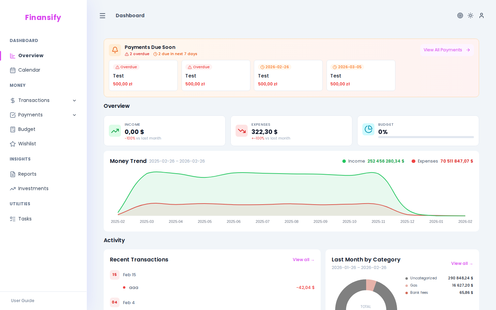This screenshot has height=310, width=496.
Task: Open the Dashboard heading tab
Action: point(130,15)
